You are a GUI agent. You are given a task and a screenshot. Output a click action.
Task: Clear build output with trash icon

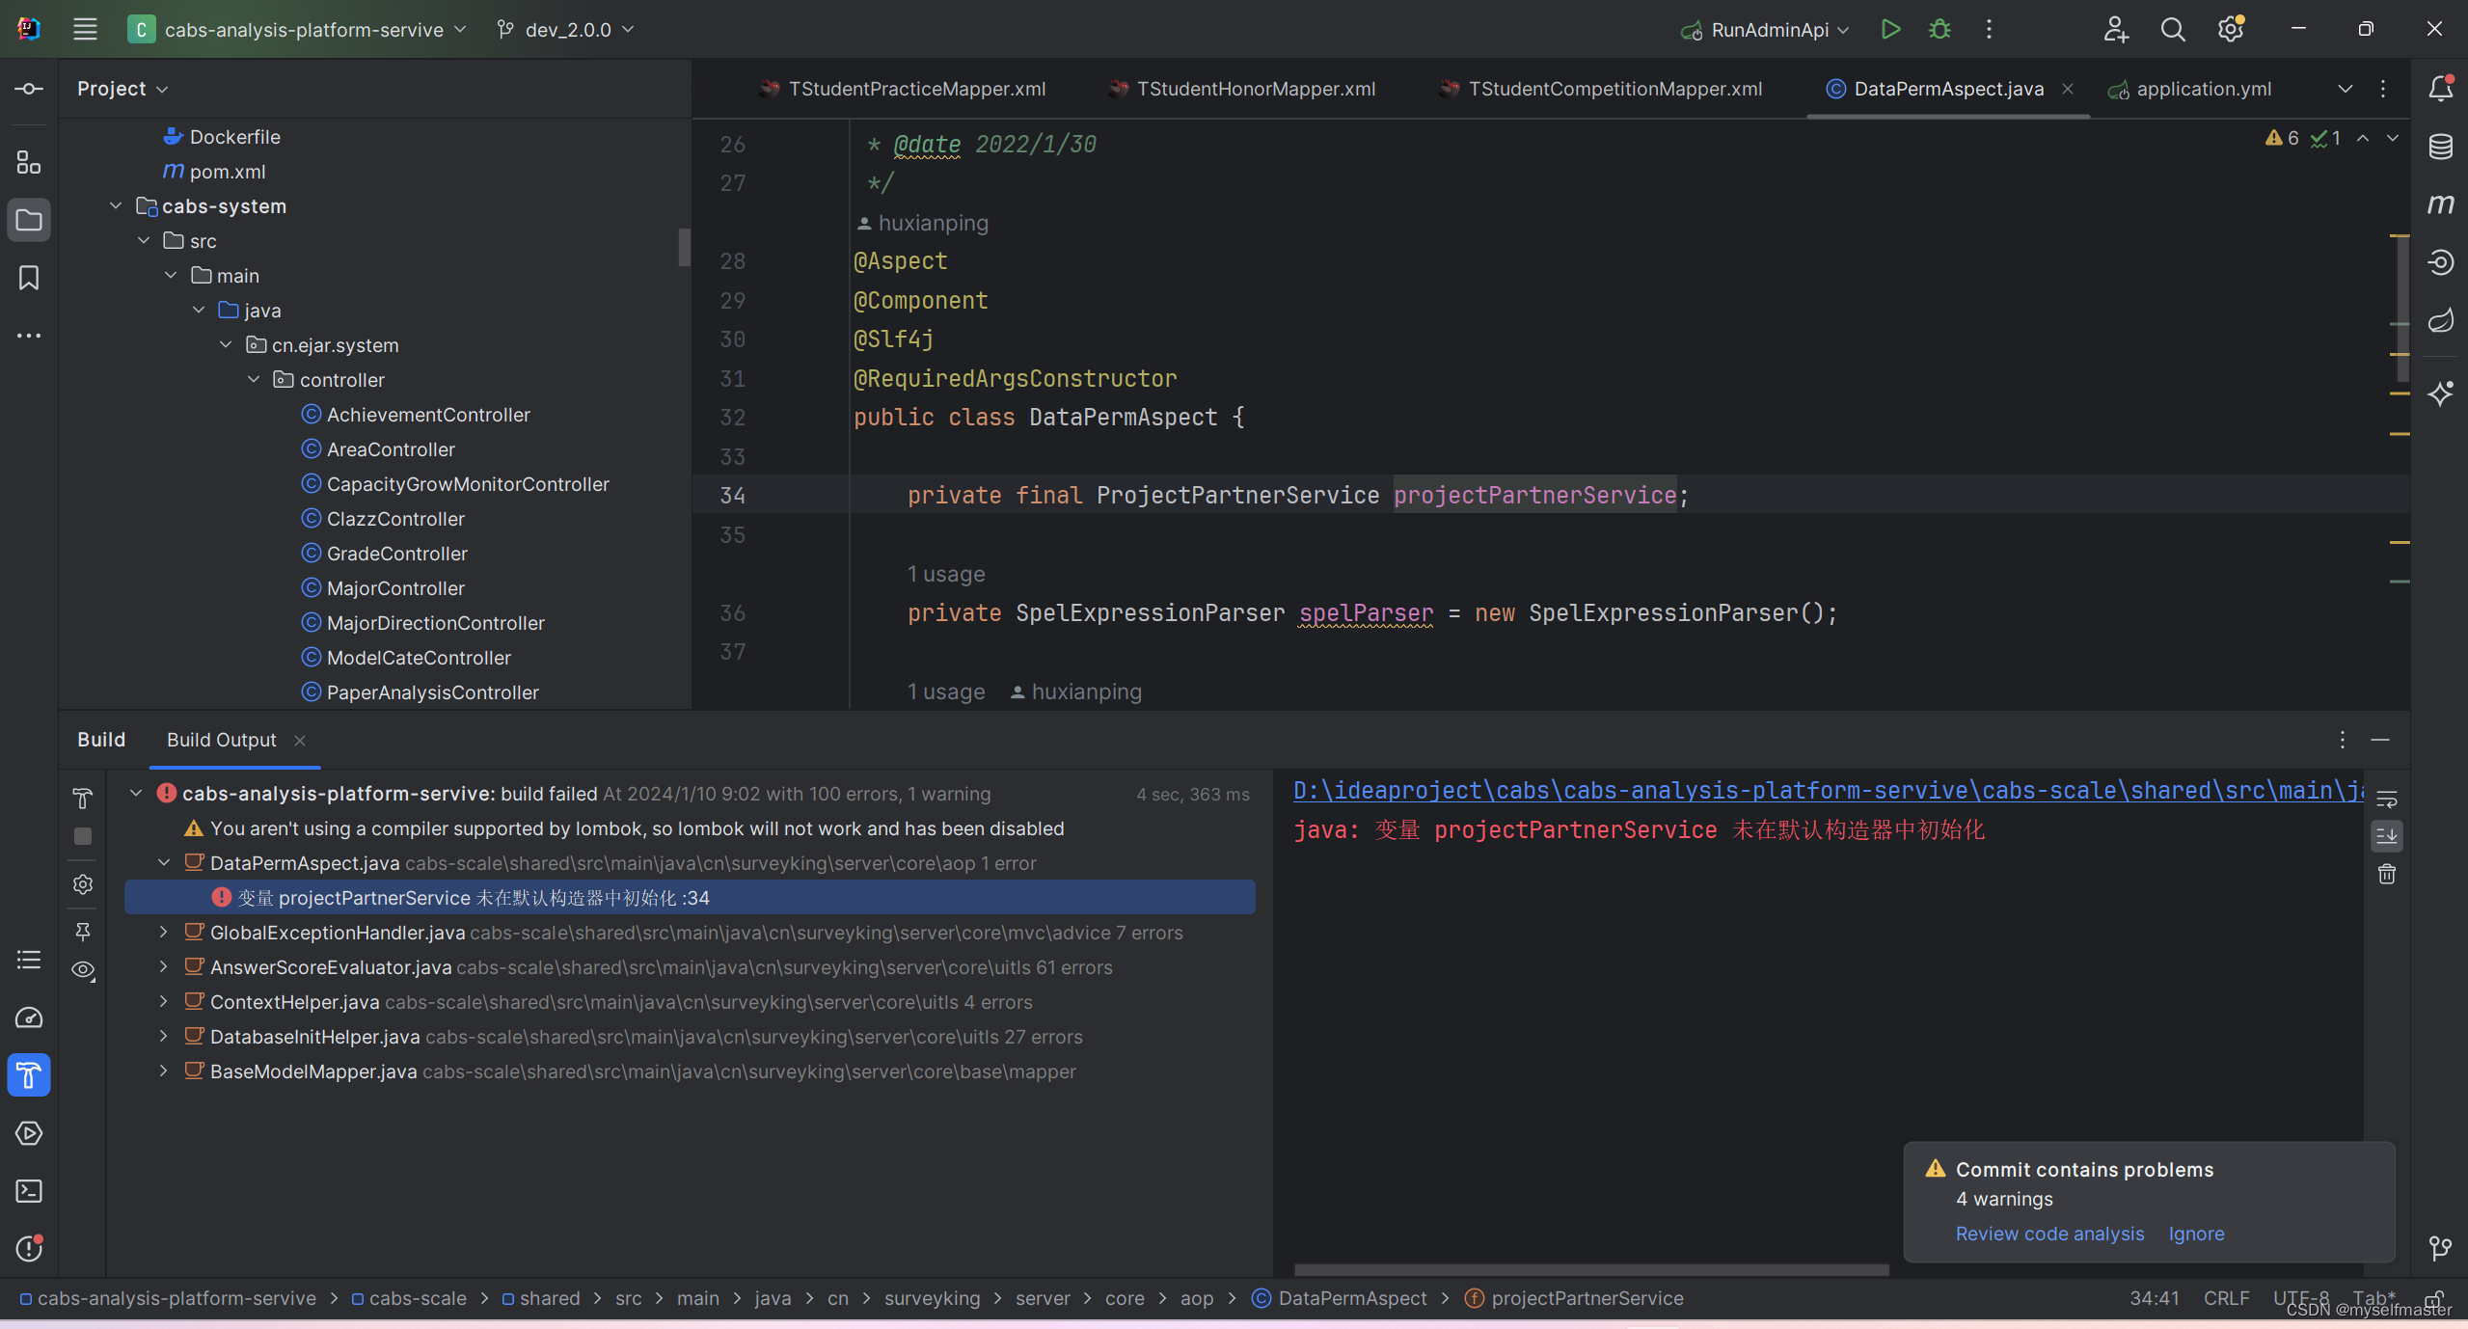click(x=2387, y=875)
